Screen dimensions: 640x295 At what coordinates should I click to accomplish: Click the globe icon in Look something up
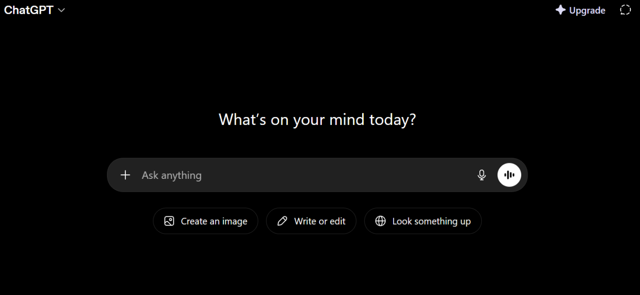[x=380, y=221]
